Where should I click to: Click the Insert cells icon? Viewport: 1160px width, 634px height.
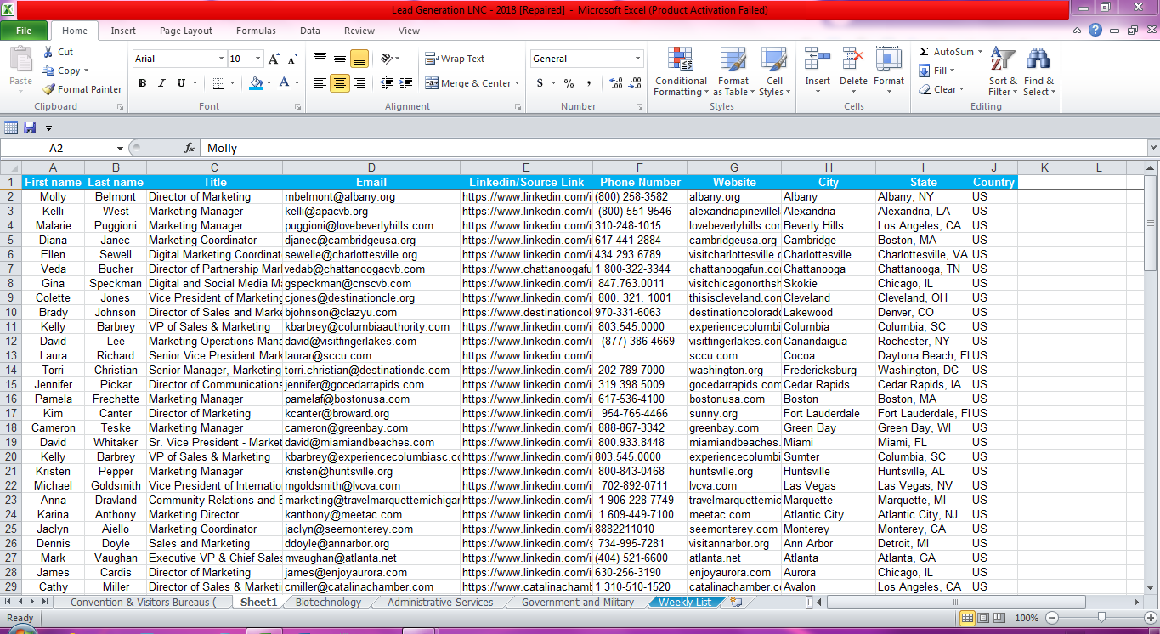(x=818, y=59)
